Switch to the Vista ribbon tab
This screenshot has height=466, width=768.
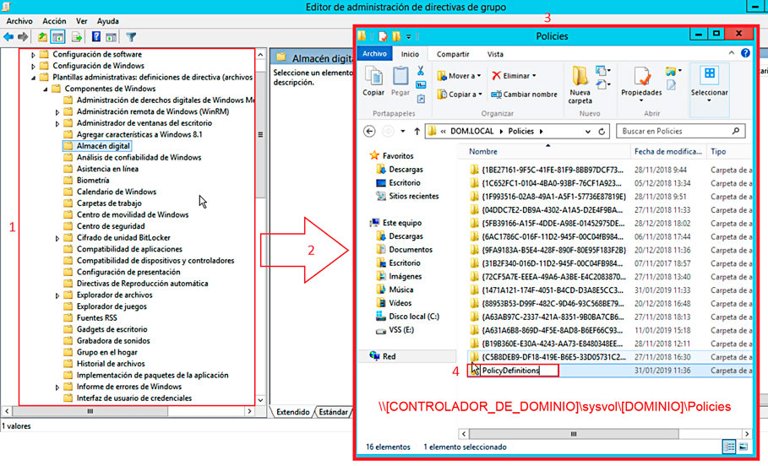[495, 54]
